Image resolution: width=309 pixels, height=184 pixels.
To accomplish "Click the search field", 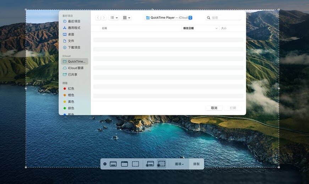I will [223, 18].
